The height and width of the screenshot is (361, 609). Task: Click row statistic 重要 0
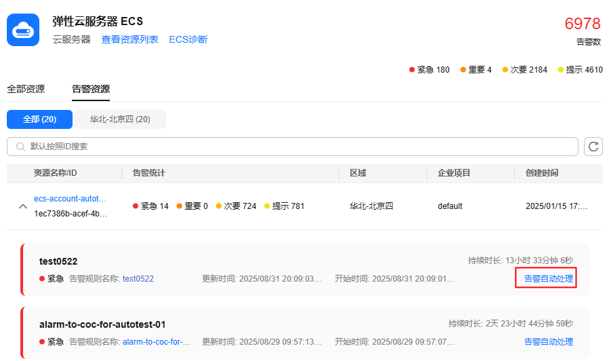(x=192, y=206)
